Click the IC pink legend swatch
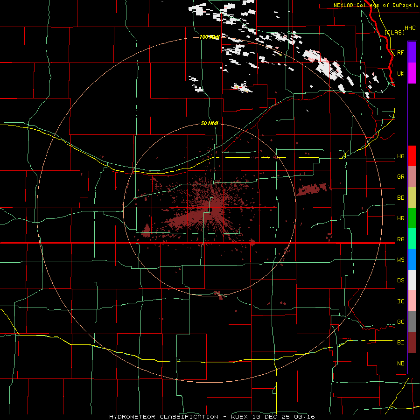The height and width of the screenshot is (420, 420). point(412,301)
